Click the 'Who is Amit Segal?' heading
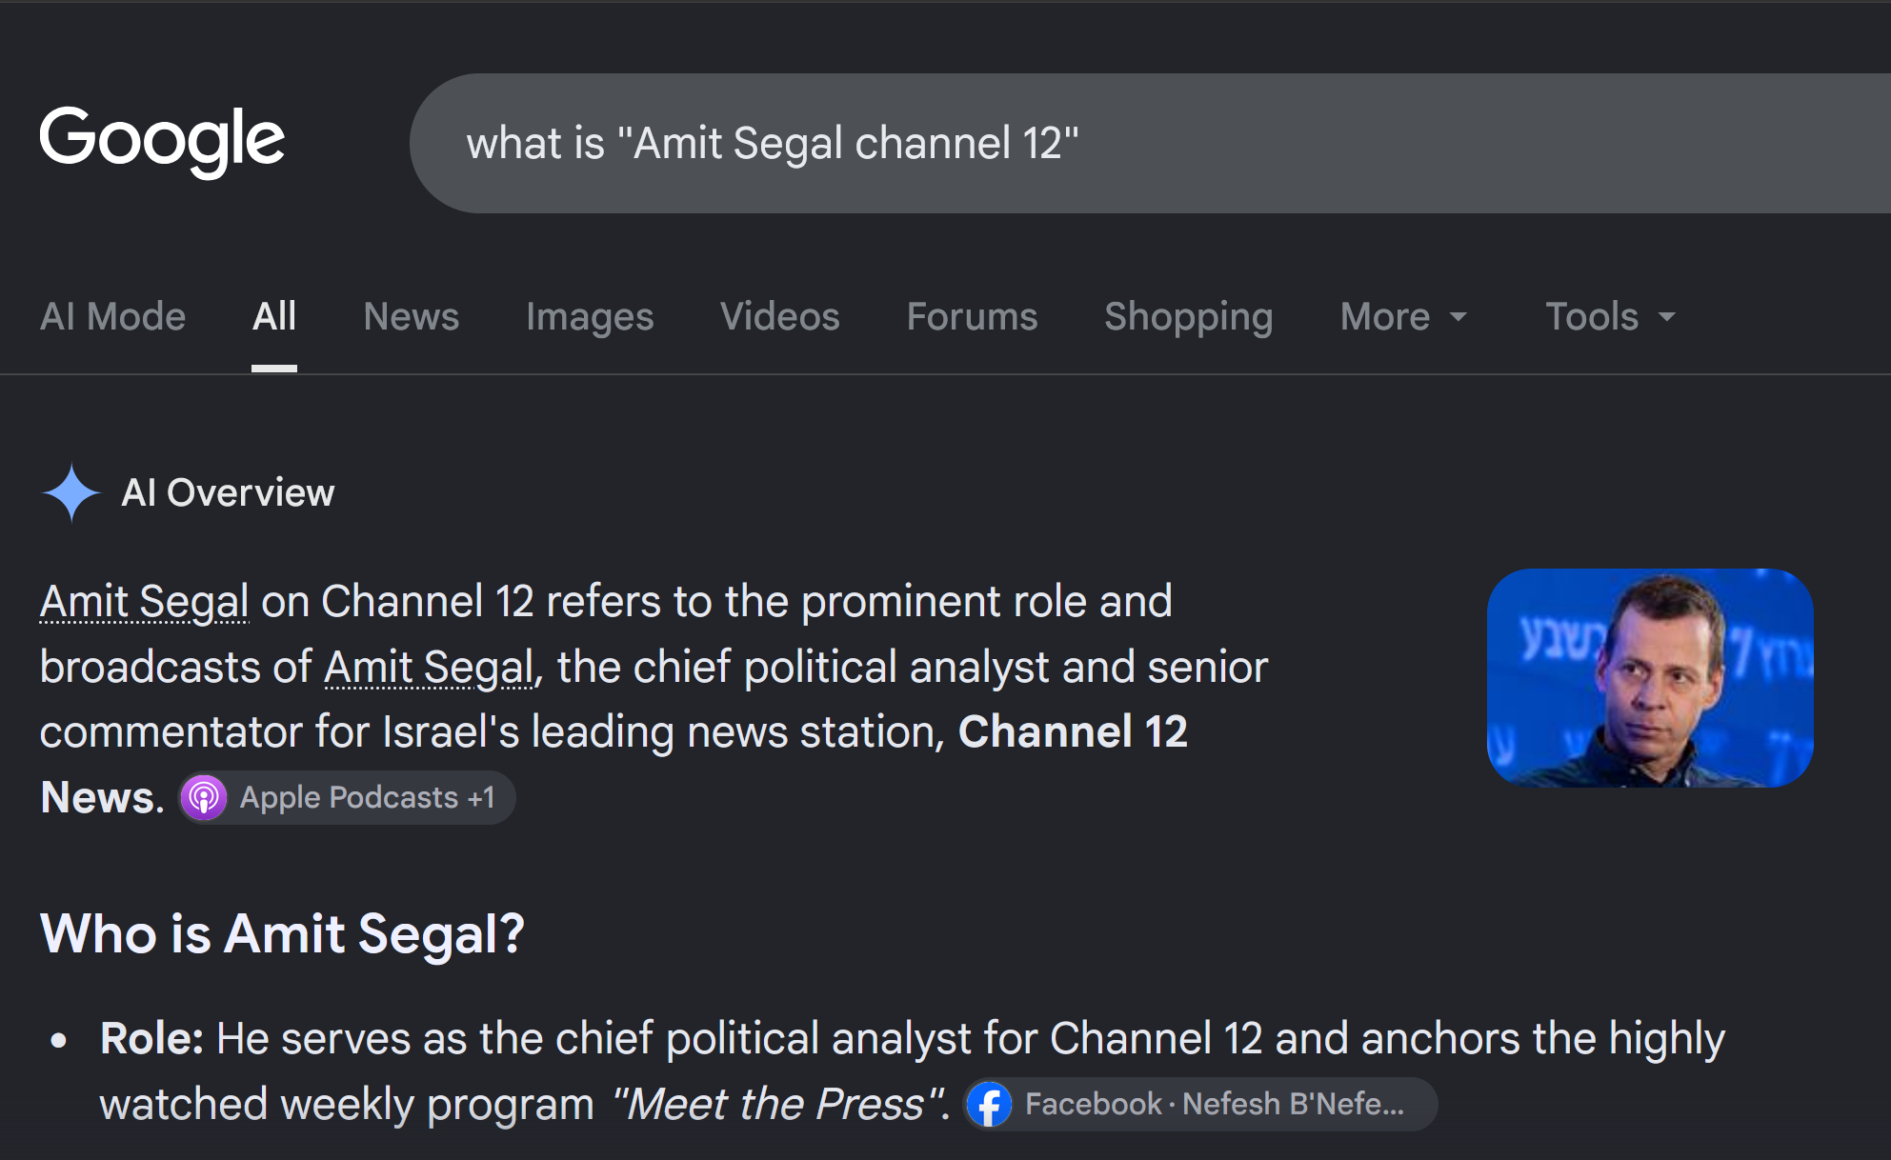 coord(282,933)
